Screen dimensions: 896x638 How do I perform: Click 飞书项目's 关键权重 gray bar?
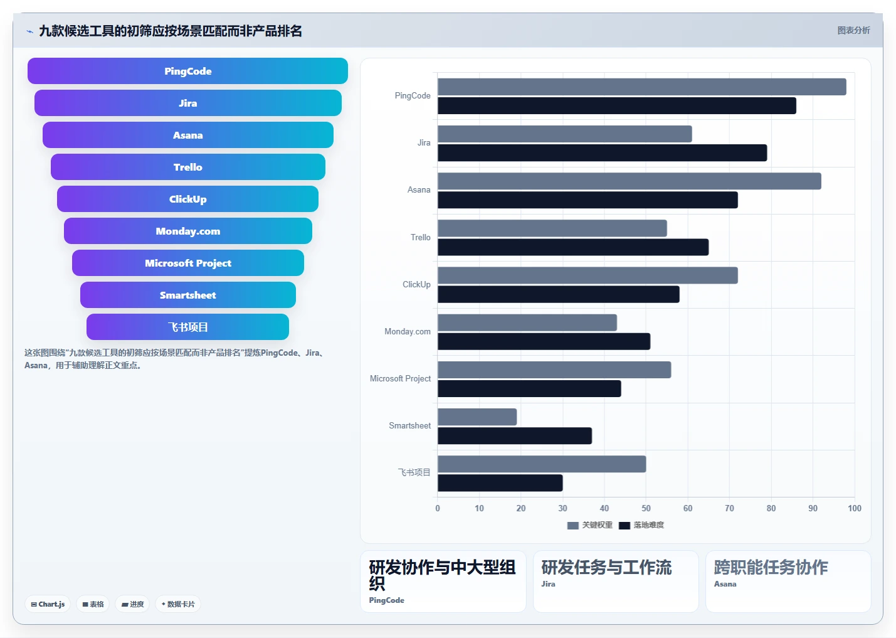(x=542, y=464)
